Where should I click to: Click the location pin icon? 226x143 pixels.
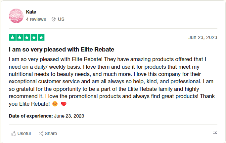tap(54, 19)
